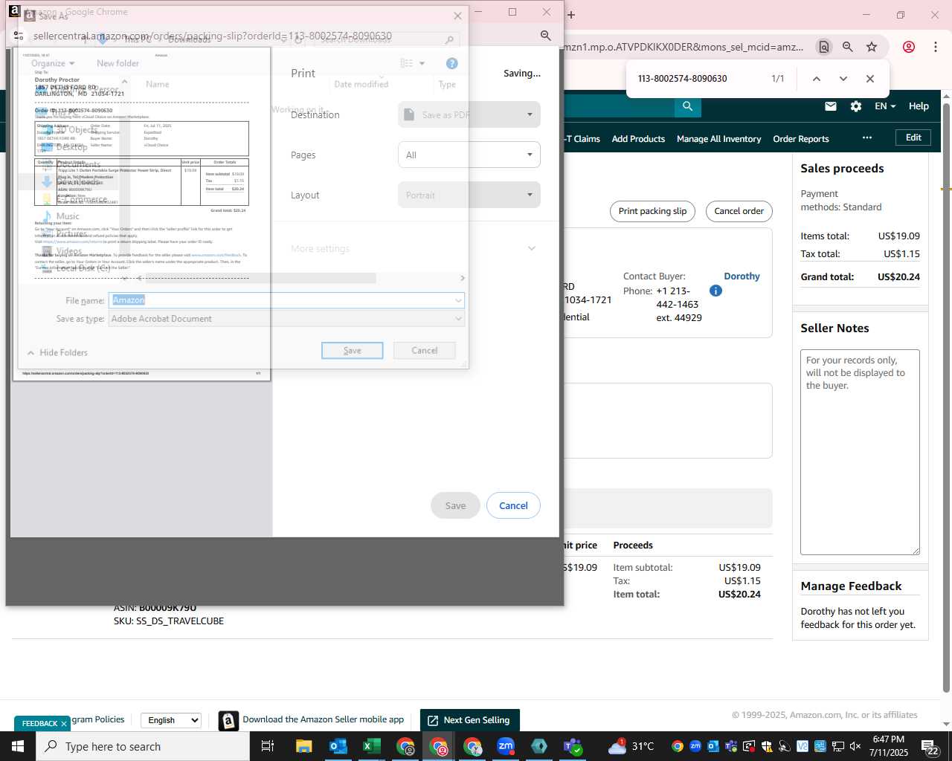
Task: Click the Grand total US$20.24 value
Action: coord(898,276)
